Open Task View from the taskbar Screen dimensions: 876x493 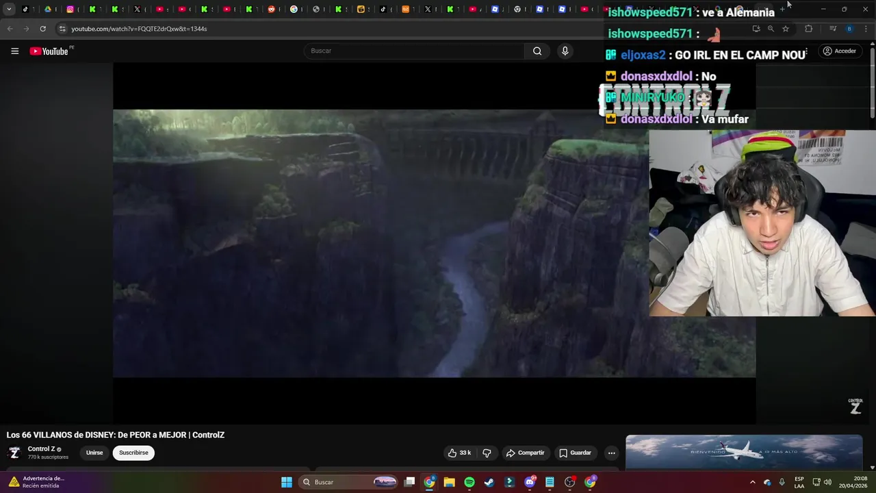[409, 482]
